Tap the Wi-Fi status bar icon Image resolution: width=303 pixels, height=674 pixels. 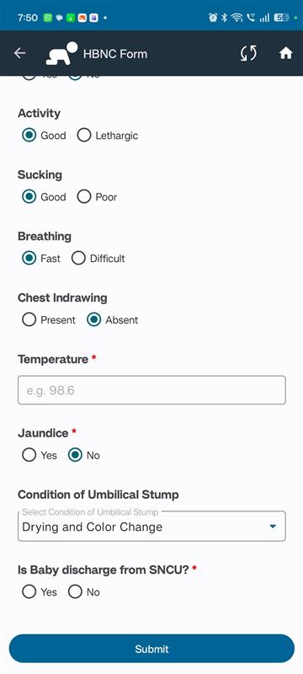click(237, 18)
